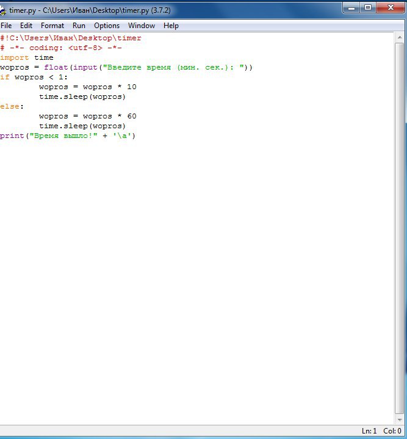Screen dimensions: 407x439
Task: Click the 'time.sleep(wopros)' under else
Action: click(x=82, y=126)
